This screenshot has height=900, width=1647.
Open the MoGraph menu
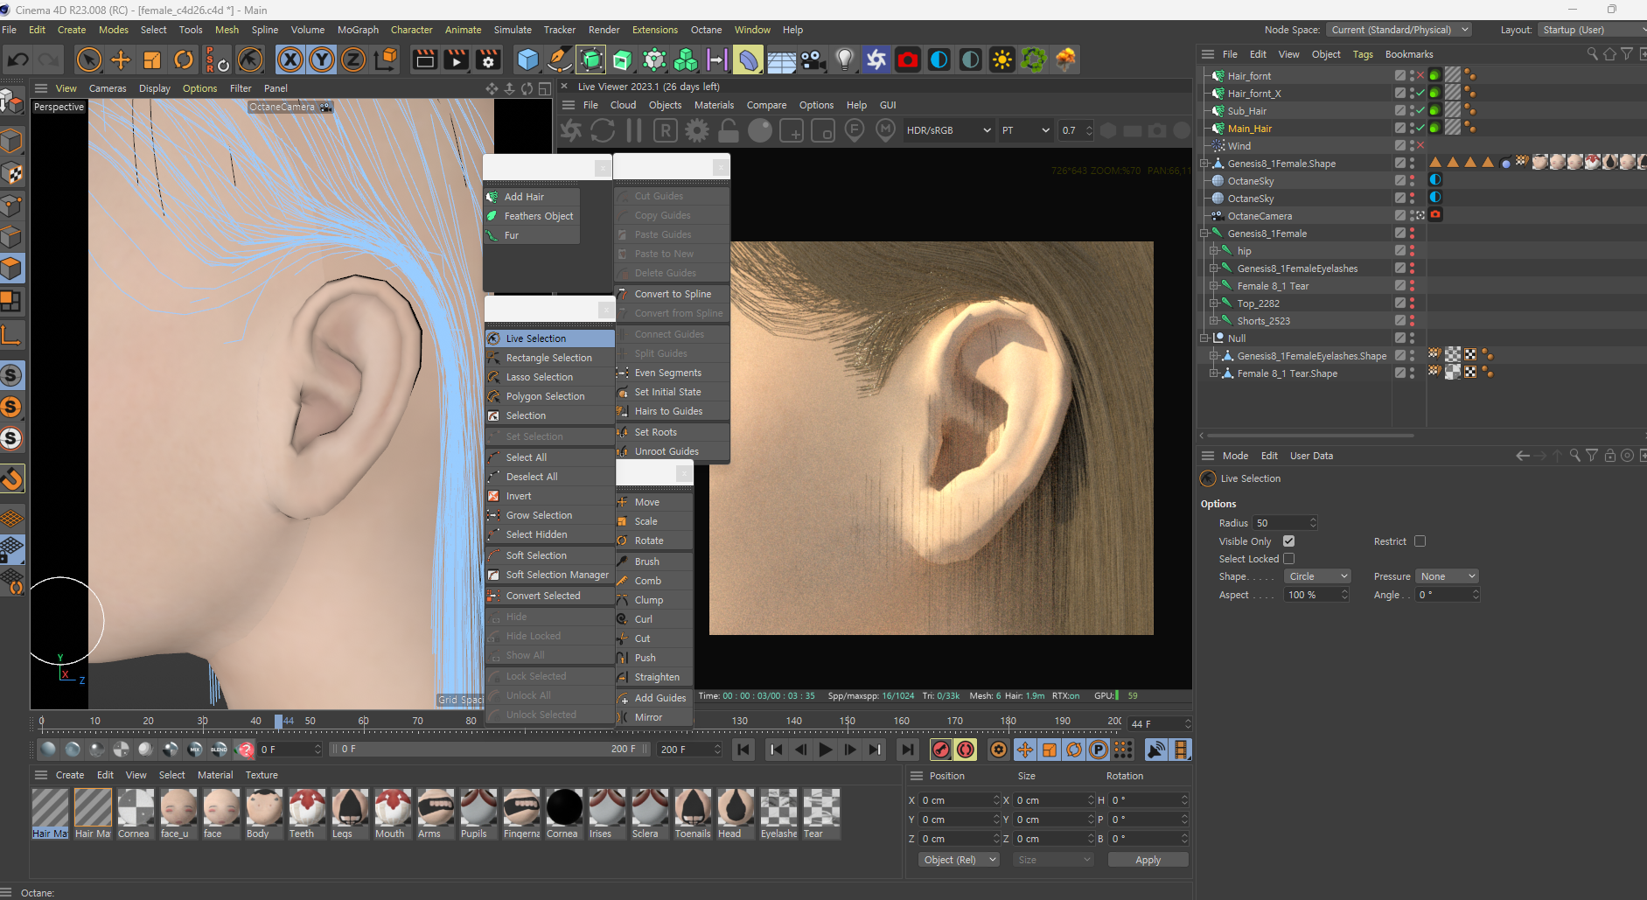click(x=358, y=30)
